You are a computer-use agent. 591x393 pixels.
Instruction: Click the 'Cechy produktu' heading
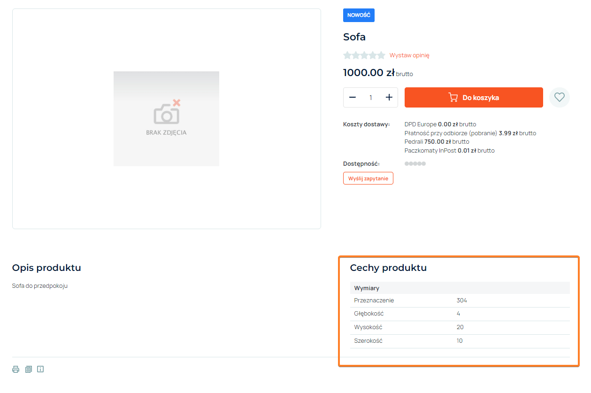[x=388, y=268]
